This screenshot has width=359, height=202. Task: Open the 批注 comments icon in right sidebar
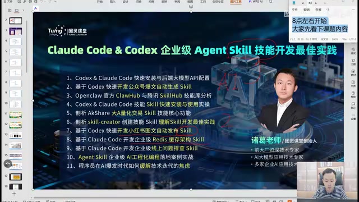[353, 106]
